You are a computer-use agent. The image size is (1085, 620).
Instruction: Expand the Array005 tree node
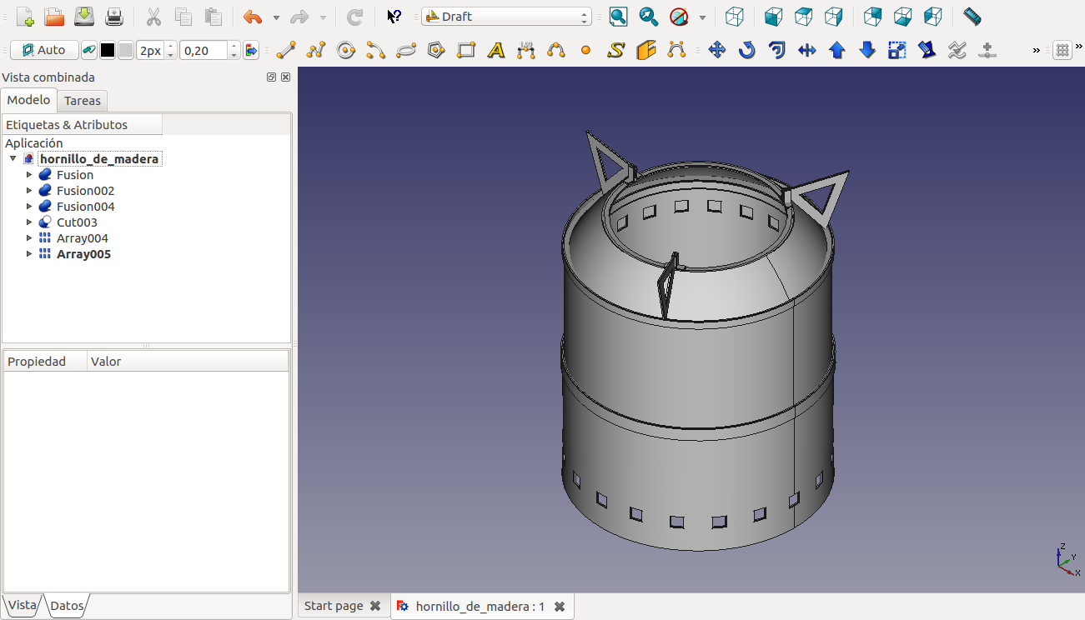[29, 254]
